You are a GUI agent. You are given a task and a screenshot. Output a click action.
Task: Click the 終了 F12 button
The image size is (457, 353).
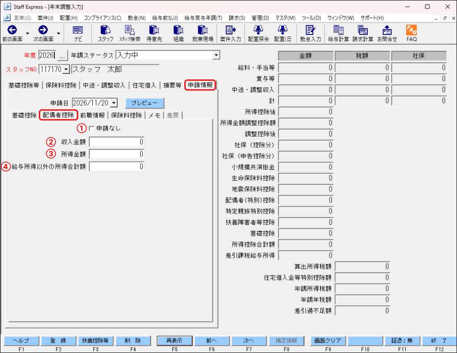(439, 341)
